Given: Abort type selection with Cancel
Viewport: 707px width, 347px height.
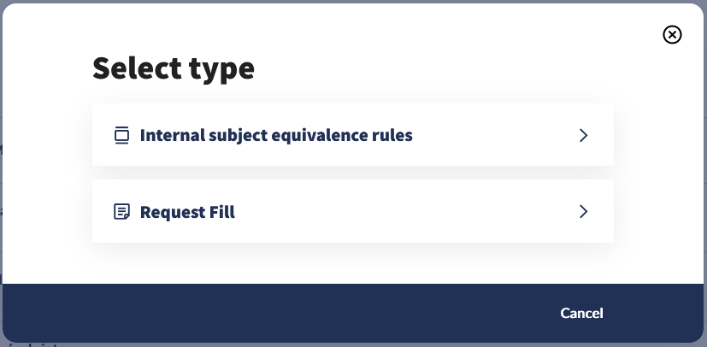Looking at the screenshot, I should pos(581,313).
